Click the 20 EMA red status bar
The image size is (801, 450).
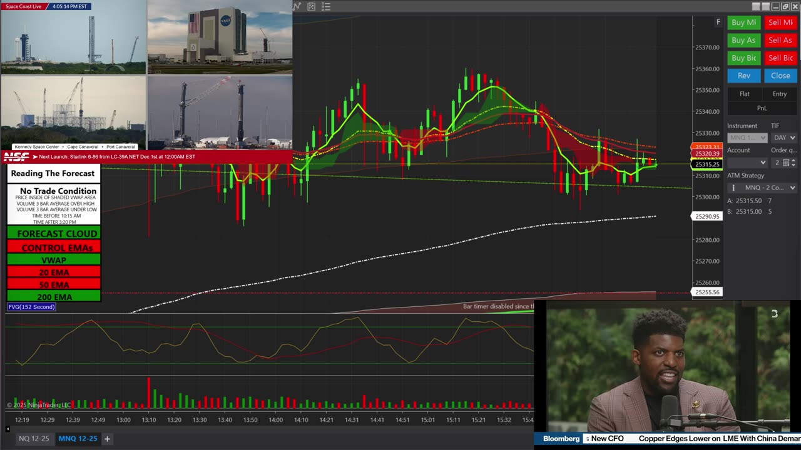(x=54, y=272)
